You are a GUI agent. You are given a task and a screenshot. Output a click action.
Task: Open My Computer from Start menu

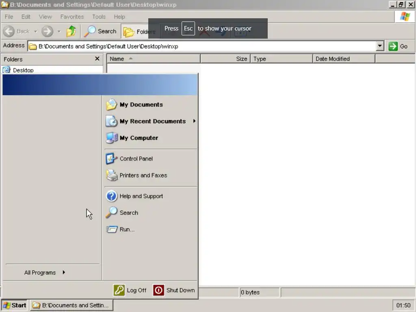151,138
